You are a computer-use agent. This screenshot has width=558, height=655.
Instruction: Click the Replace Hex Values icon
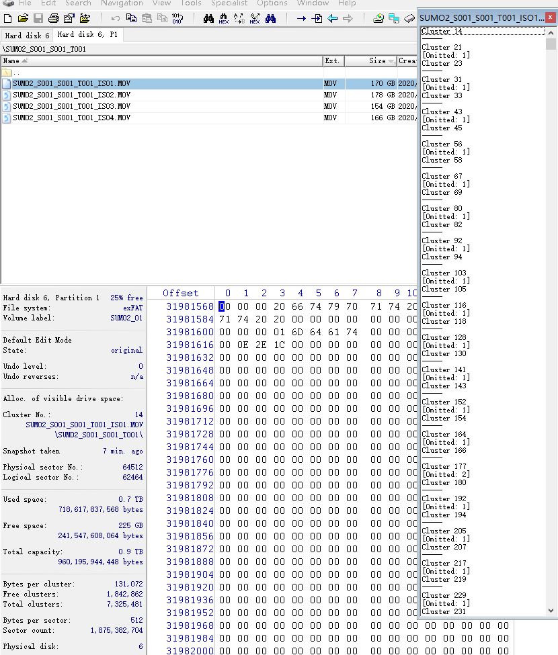click(x=255, y=18)
